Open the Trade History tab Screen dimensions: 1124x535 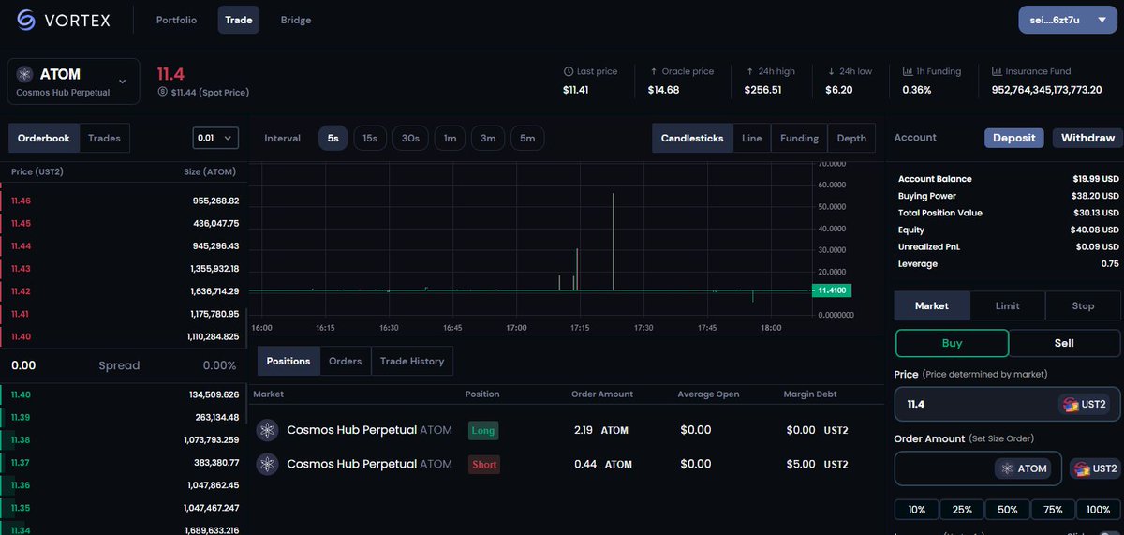pyautogui.click(x=412, y=361)
